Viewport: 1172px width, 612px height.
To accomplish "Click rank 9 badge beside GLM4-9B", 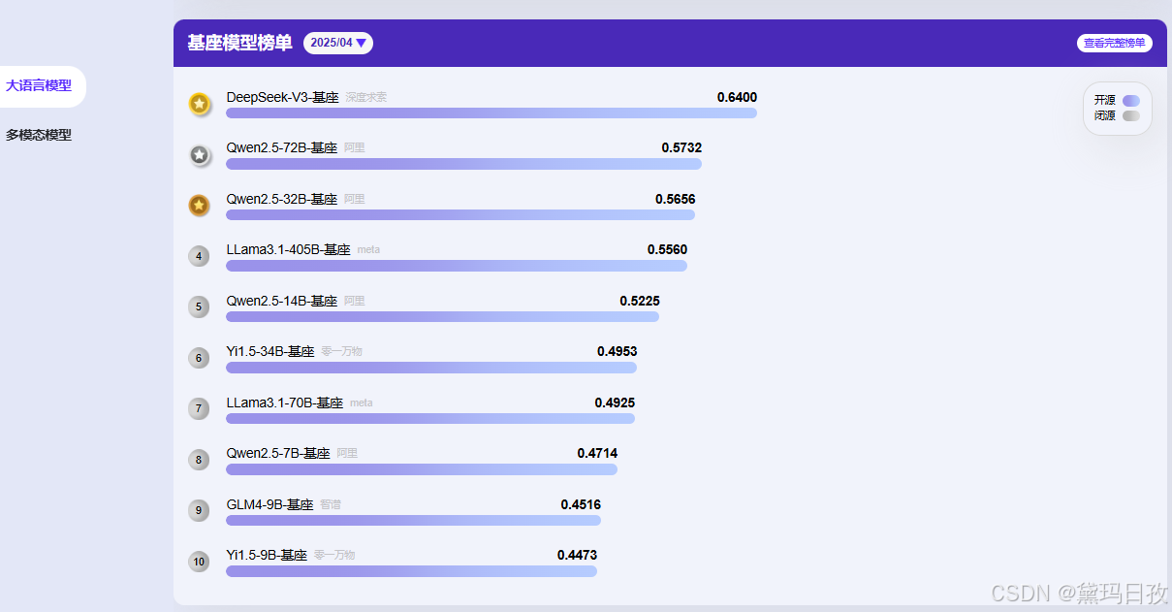I will [199, 510].
